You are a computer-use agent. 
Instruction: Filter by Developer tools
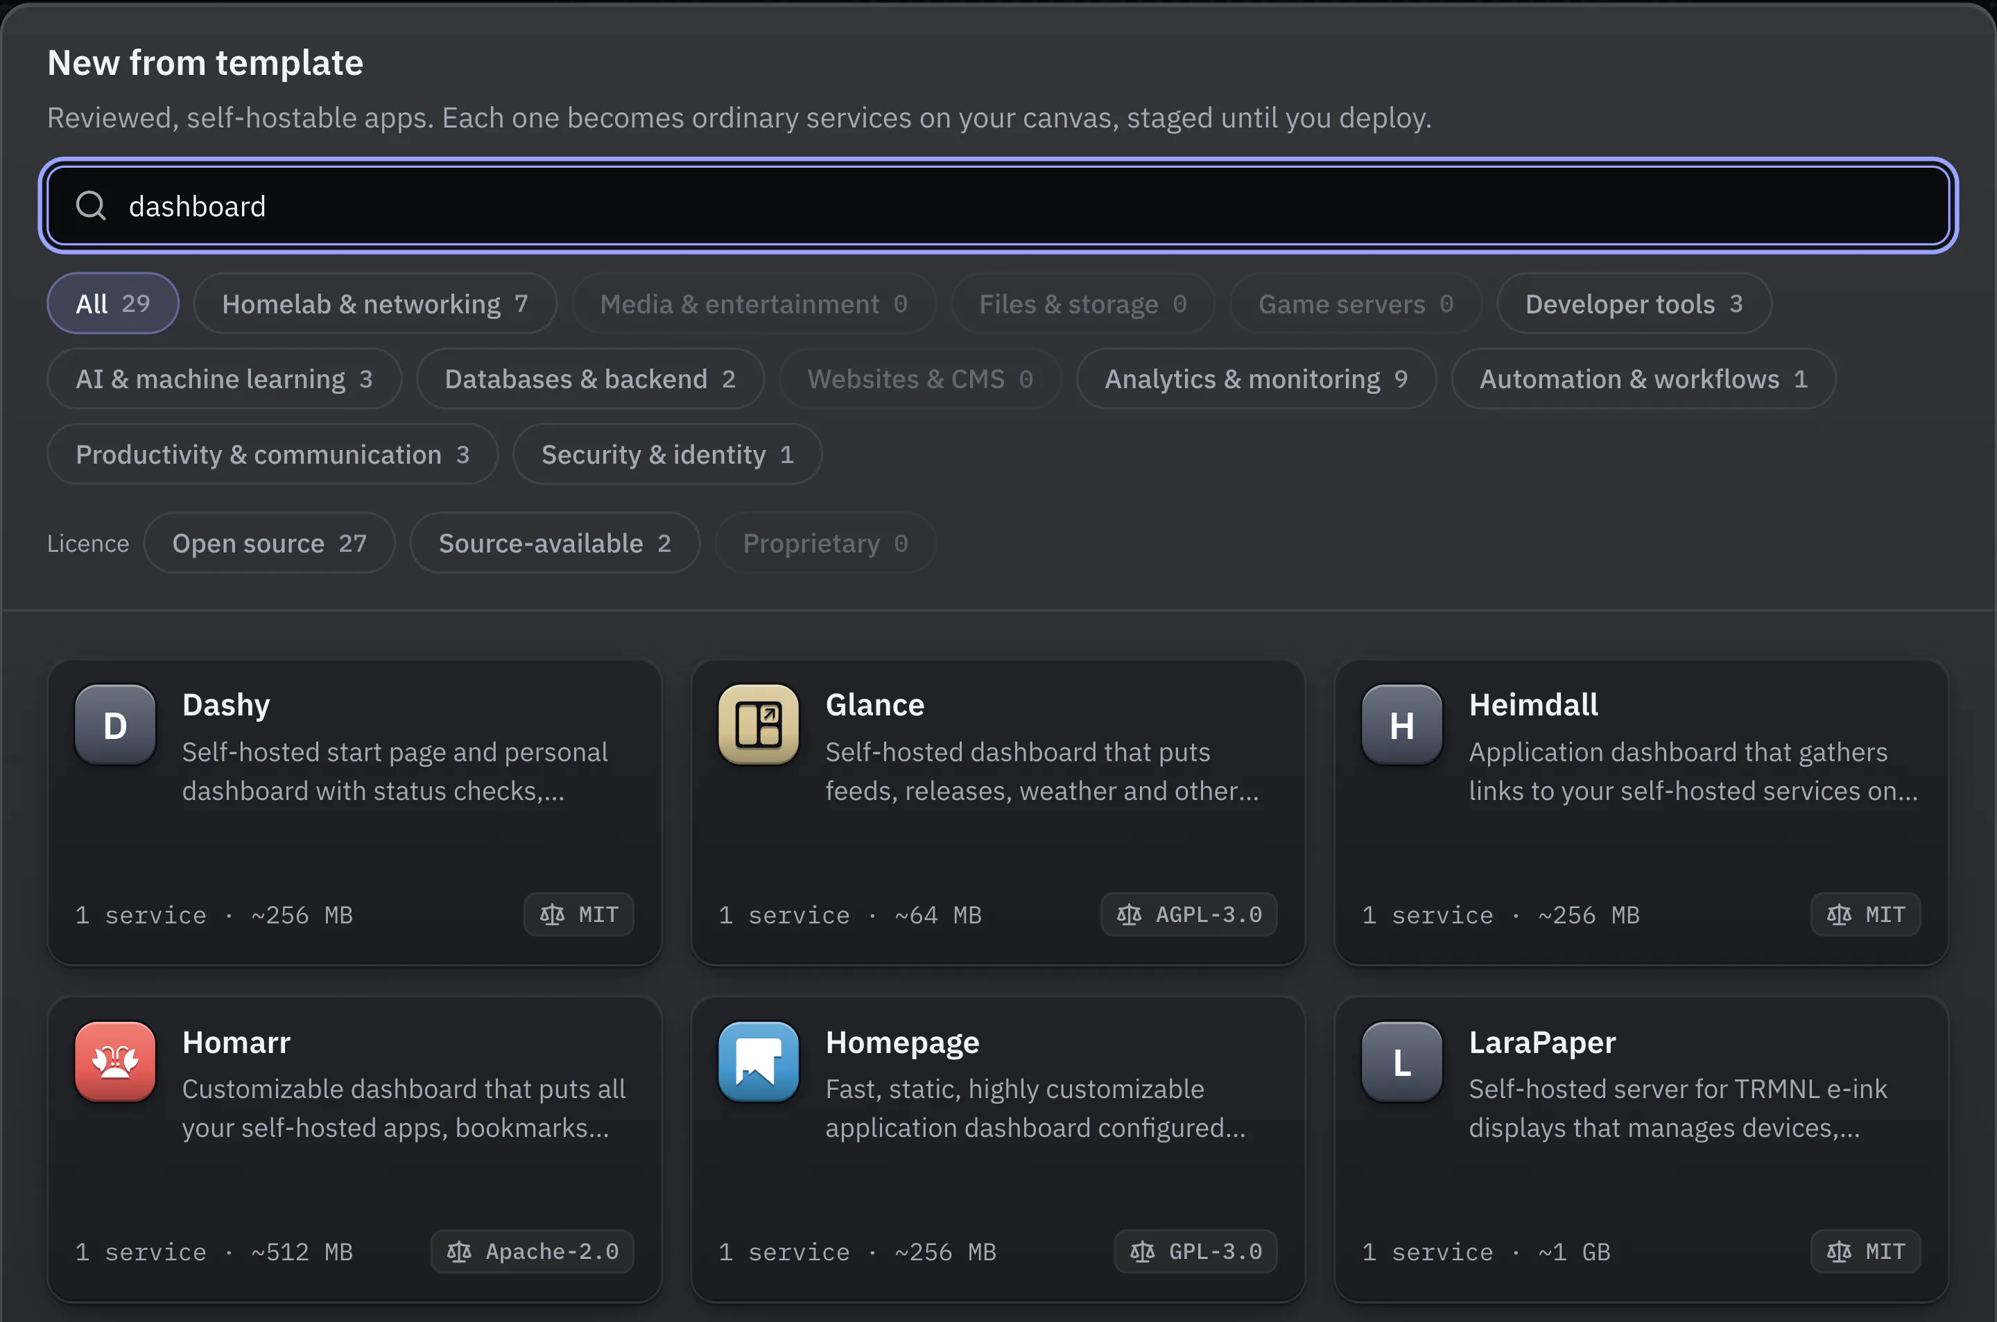tap(1634, 304)
